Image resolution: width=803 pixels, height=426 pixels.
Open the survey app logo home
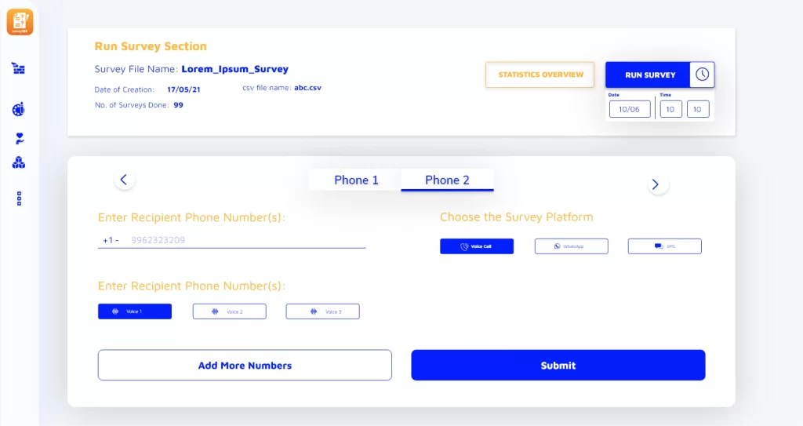20,22
